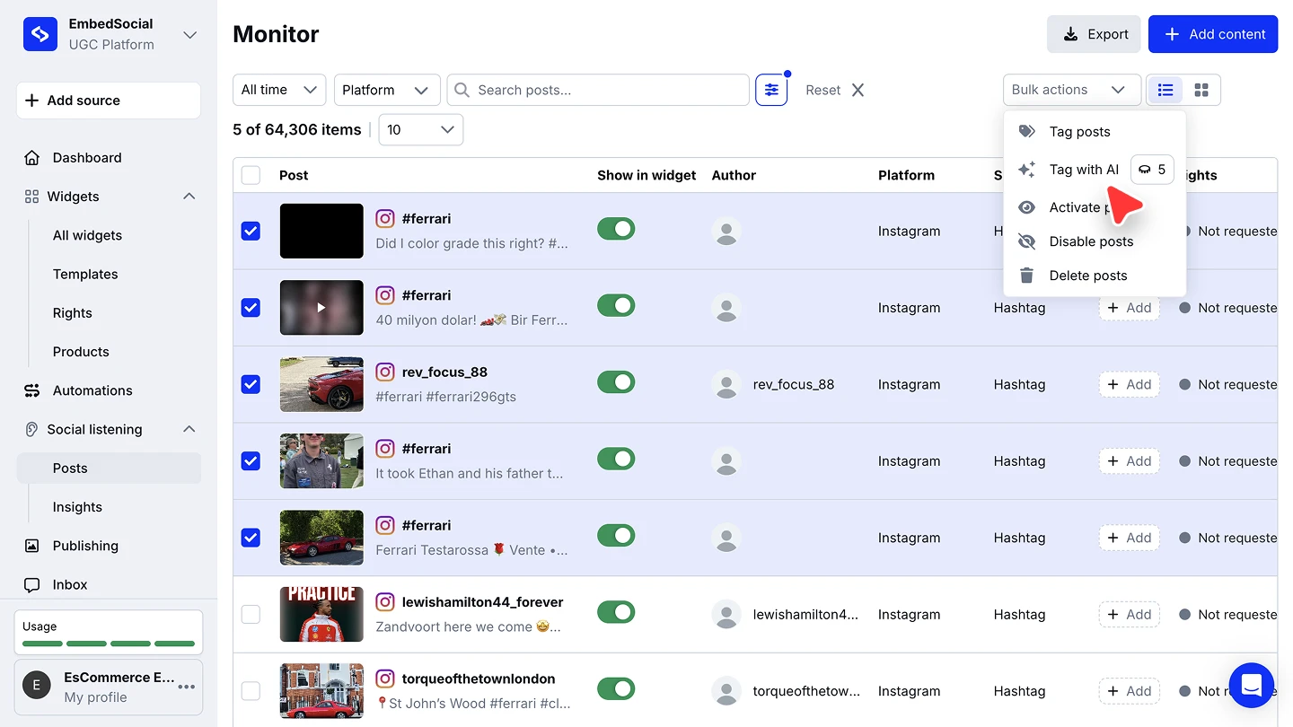Click the author avatar for torqueofthetow...
The height and width of the screenshot is (727, 1293).
pyautogui.click(x=726, y=691)
